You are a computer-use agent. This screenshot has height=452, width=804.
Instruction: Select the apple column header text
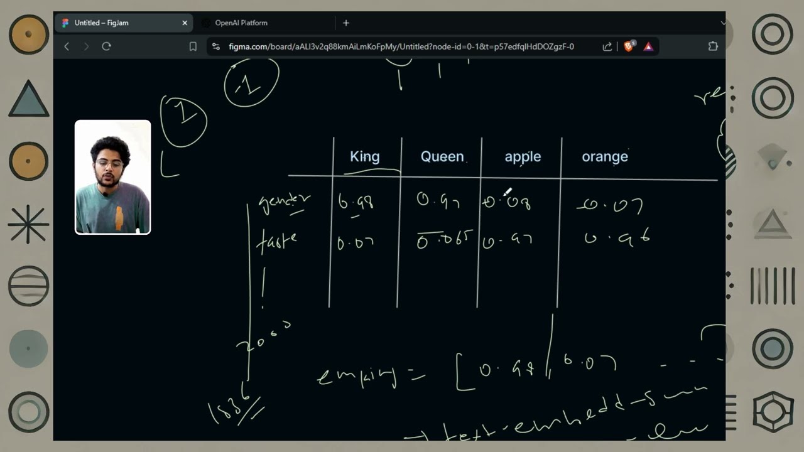[523, 157]
